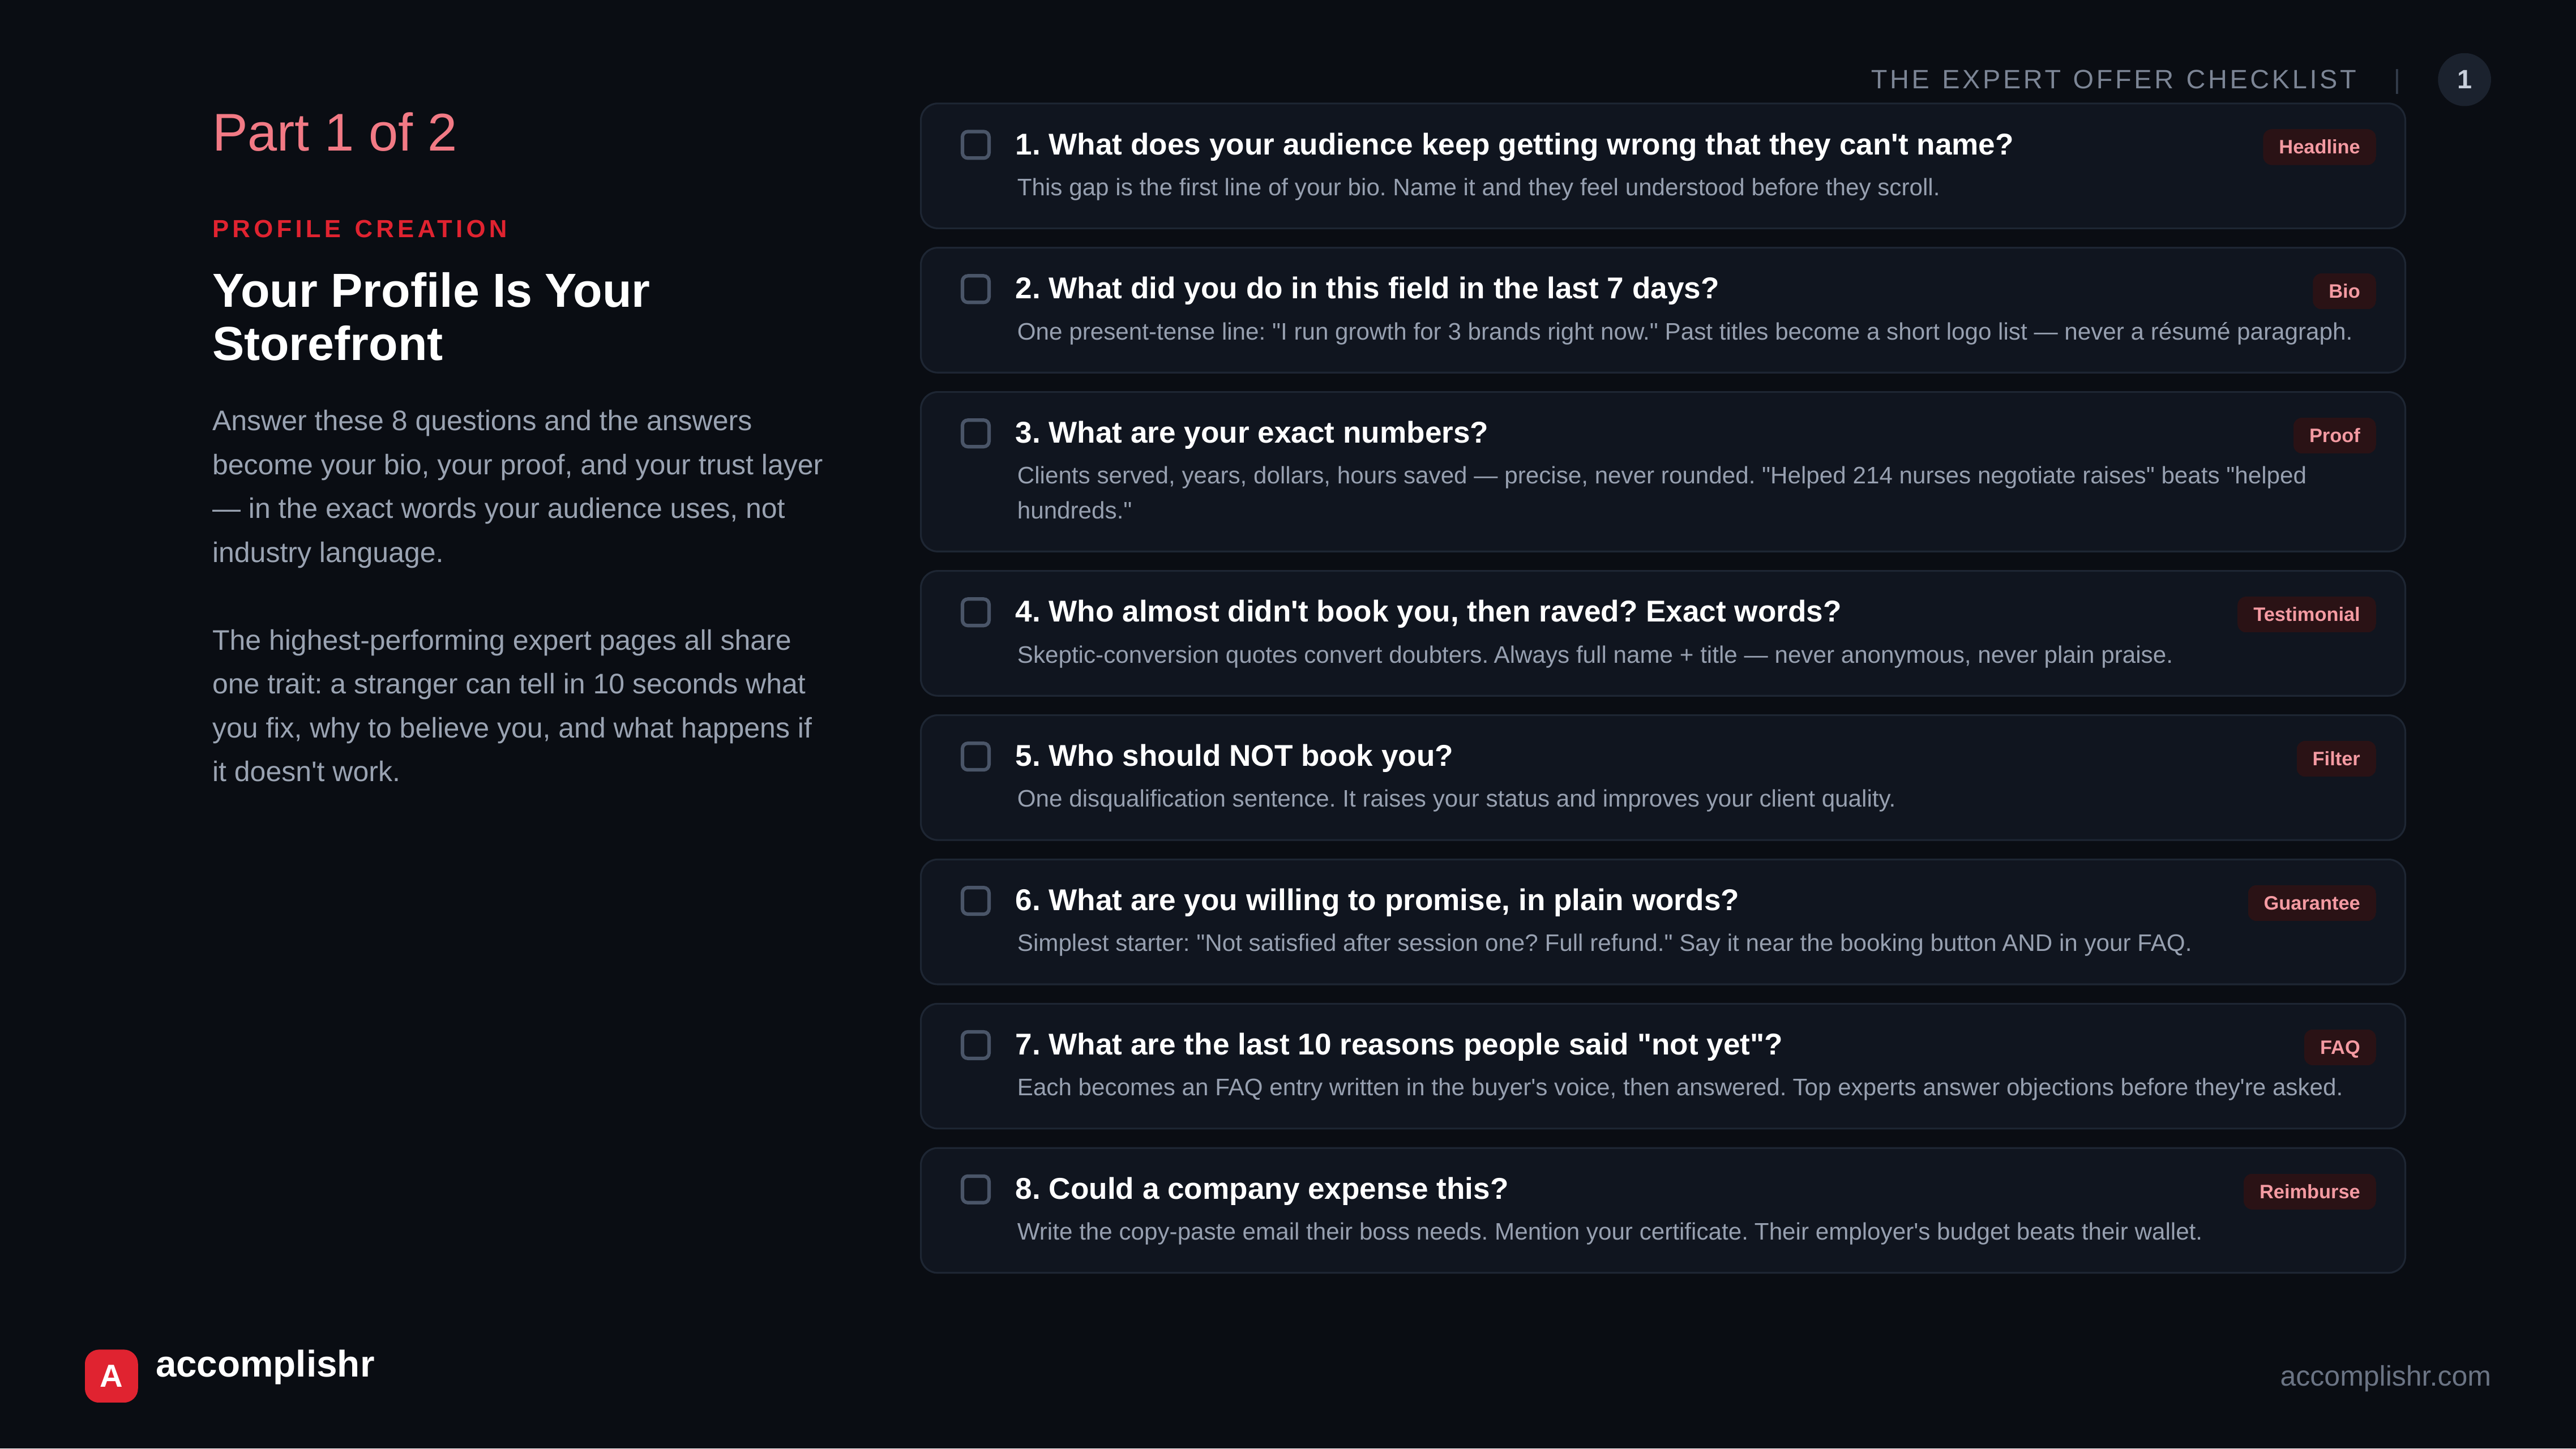Select the Testimonial tag badge
Image resolution: width=2576 pixels, height=1449 pixels.
tap(2305, 614)
